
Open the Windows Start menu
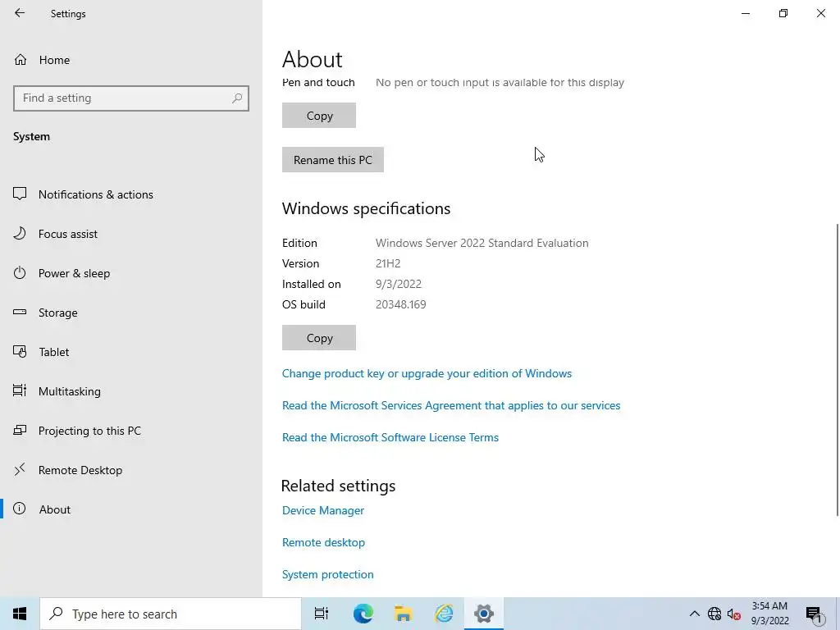20,614
